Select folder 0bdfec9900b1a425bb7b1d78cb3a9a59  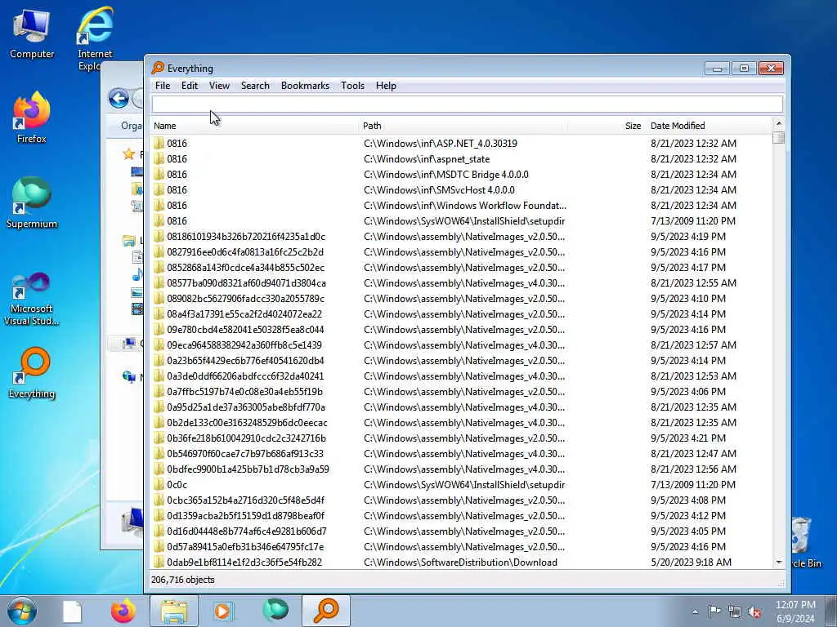point(462,469)
